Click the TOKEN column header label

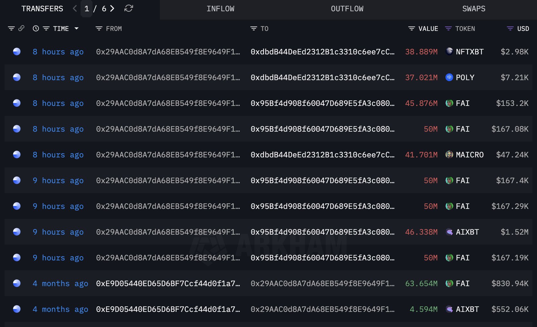[465, 29]
